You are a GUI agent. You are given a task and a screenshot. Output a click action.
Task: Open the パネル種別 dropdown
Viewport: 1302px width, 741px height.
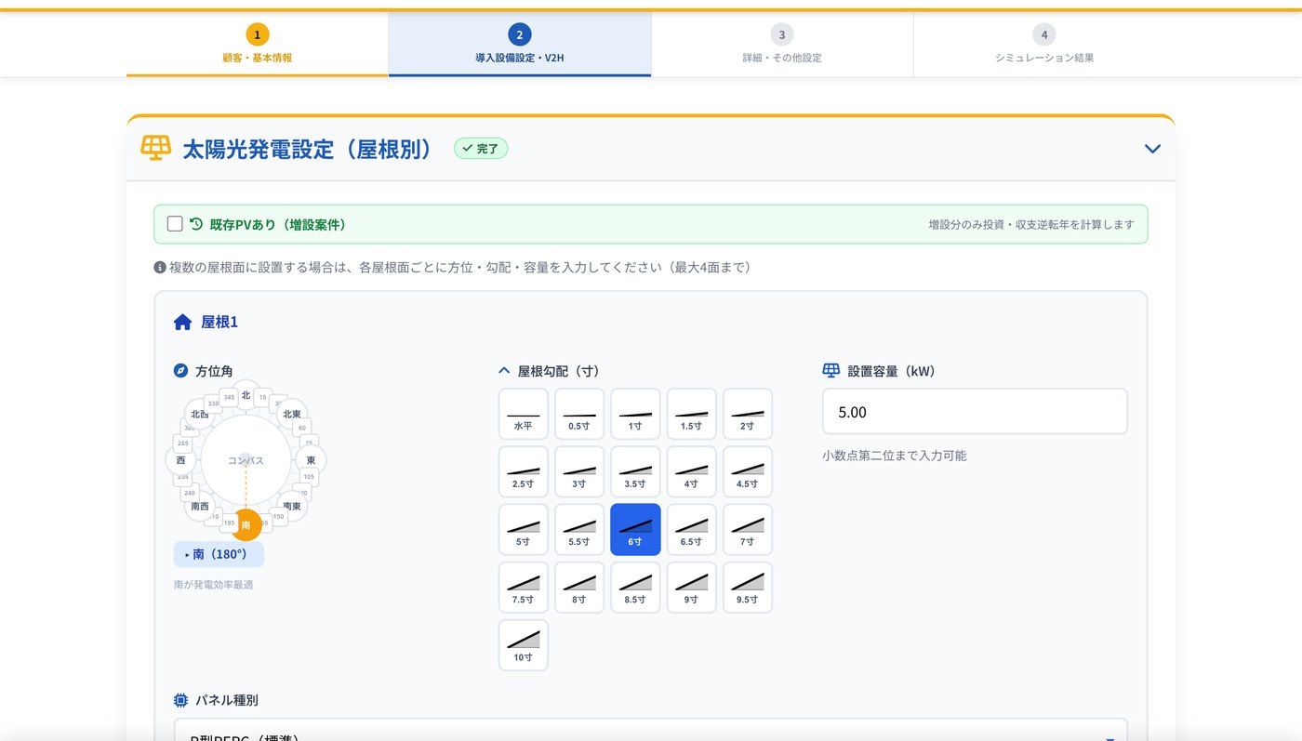point(650,732)
